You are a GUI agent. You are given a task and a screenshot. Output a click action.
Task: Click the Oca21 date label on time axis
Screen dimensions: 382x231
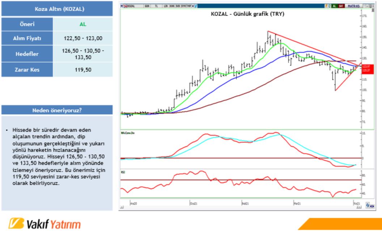pos(194,203)
